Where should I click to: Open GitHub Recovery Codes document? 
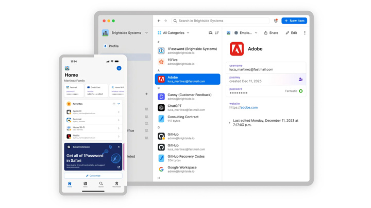click(x=188, y=158)
